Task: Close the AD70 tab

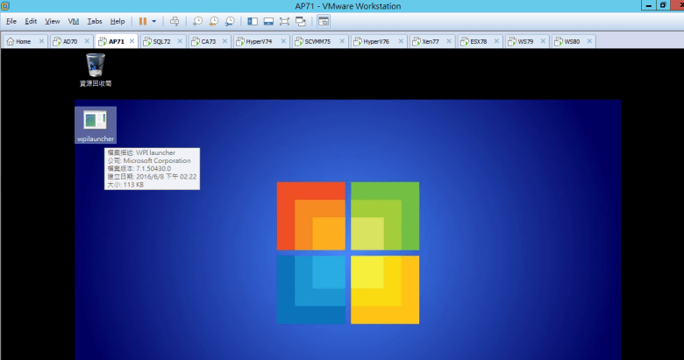Action: (89, 41)
